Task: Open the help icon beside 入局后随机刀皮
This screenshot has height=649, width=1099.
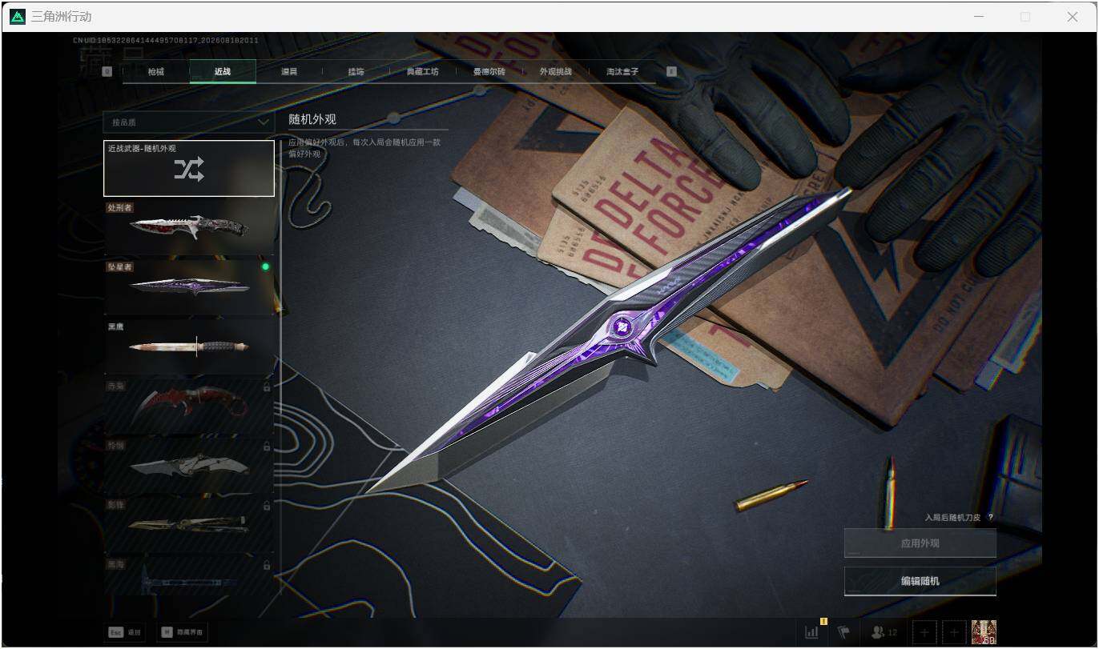Action: tap(991, 518)
